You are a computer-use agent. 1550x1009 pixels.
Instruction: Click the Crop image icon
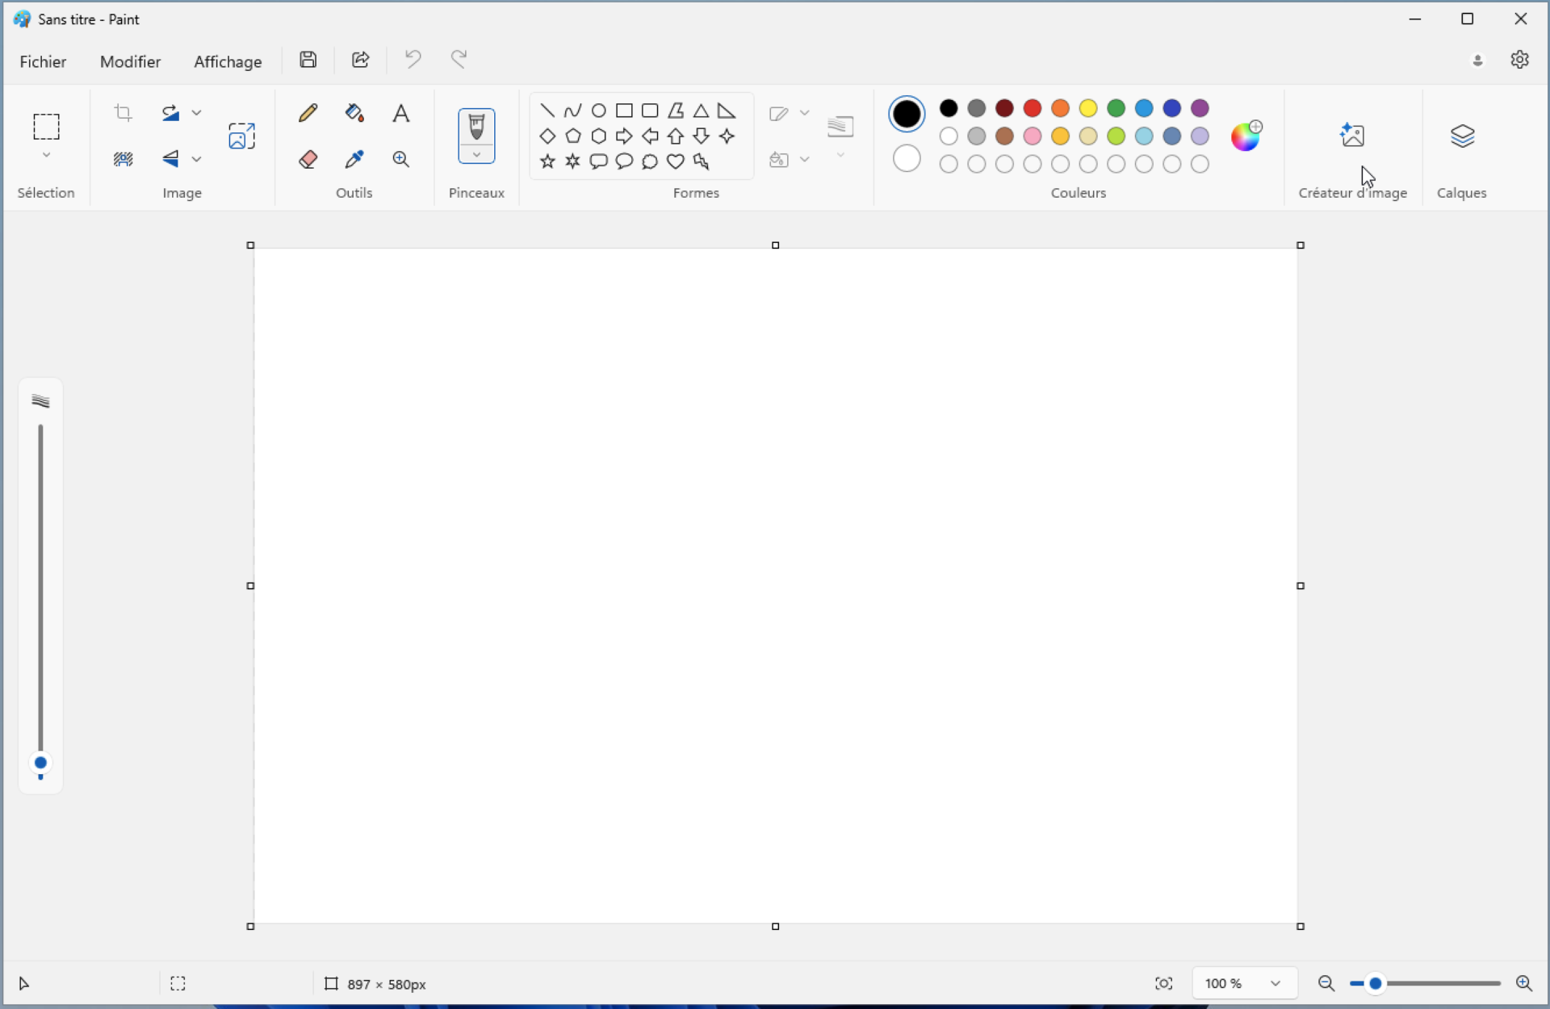point(123,113)
